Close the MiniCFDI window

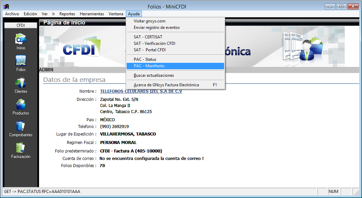pyautogui.click(x=353, y=6)
